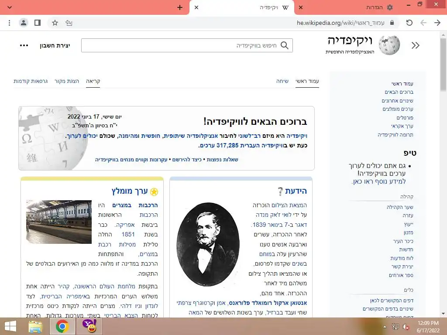Screen dimensions: 447x335
Task: Open sidebar link מזנון
Action: [409, 232]
